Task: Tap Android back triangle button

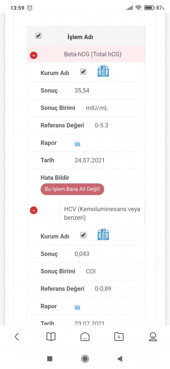Action: (x=120, y=359)
